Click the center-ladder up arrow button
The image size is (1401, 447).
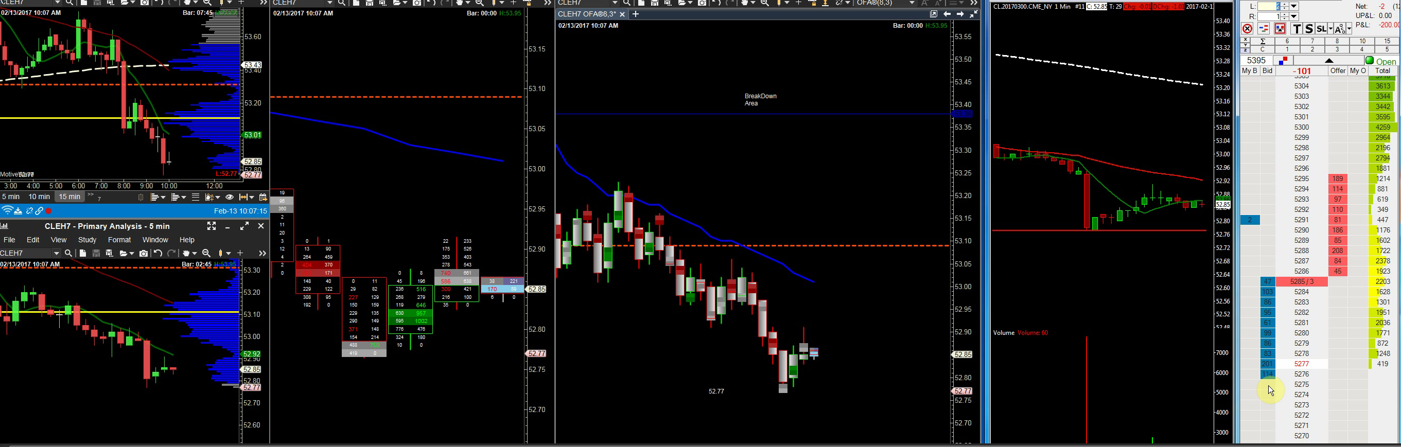(1328, 60)
